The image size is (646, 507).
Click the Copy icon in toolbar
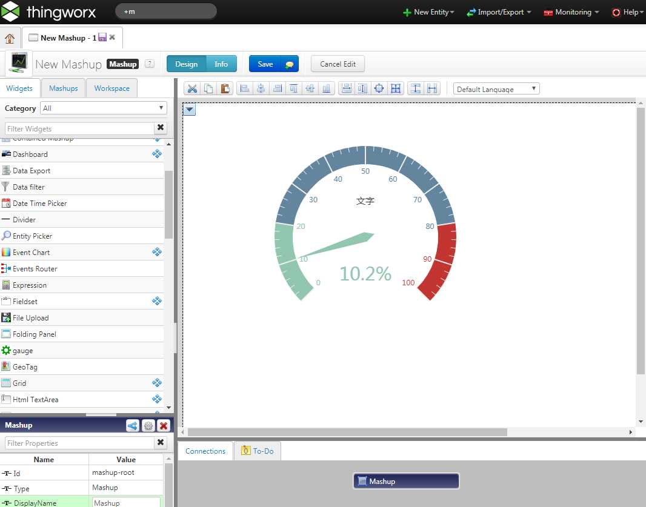point(208,88)
